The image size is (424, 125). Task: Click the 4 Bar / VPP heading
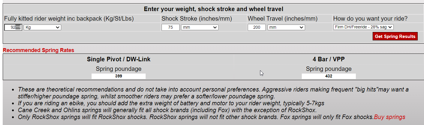click(329, 59)
